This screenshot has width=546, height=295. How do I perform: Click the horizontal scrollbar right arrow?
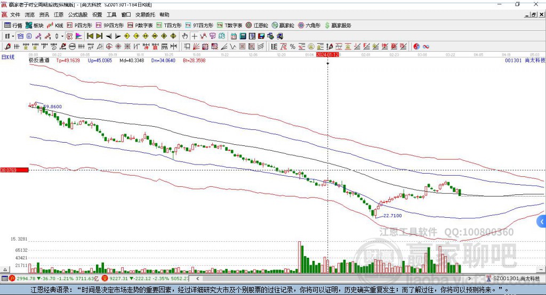pyautogui.click(x=469, y=278)
